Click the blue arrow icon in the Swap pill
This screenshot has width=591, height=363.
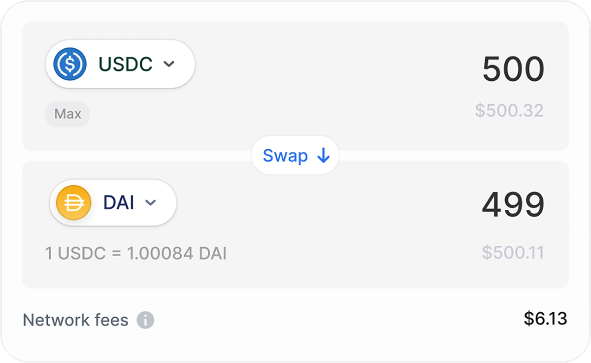click(323, 156)
